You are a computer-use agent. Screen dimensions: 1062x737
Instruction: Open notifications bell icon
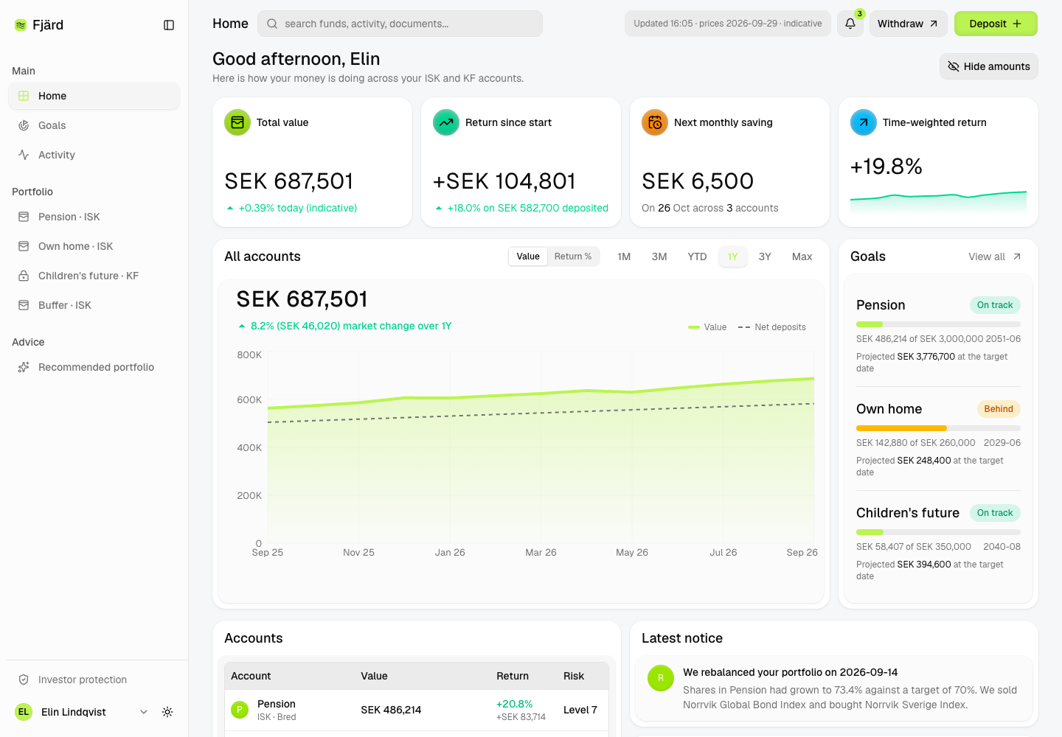point(850,24)
